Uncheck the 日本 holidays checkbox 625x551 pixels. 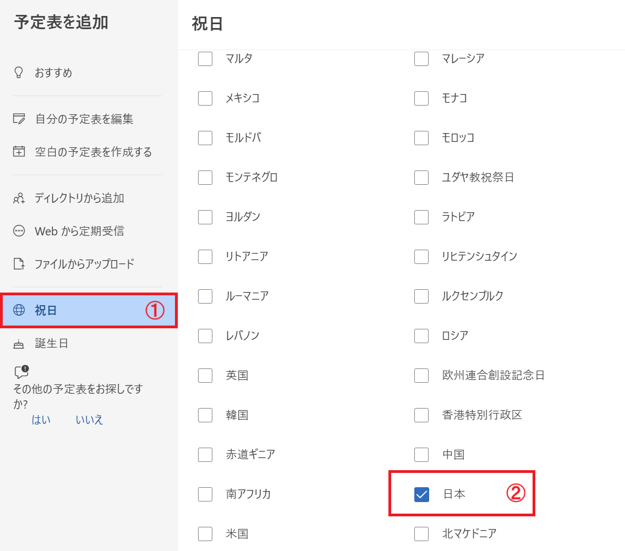(x=421, y=494)
